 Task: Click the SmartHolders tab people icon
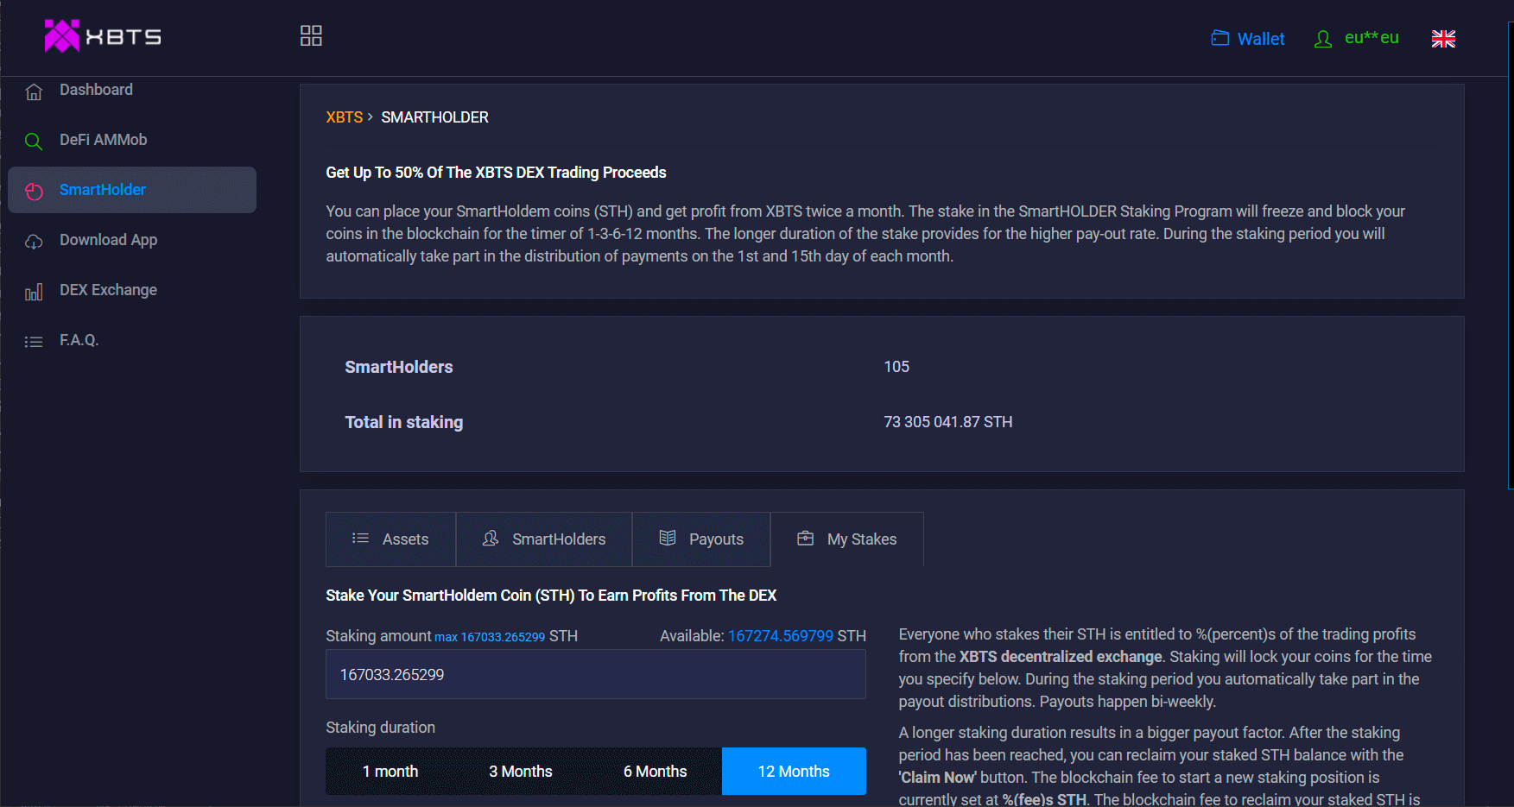[491, 539]
